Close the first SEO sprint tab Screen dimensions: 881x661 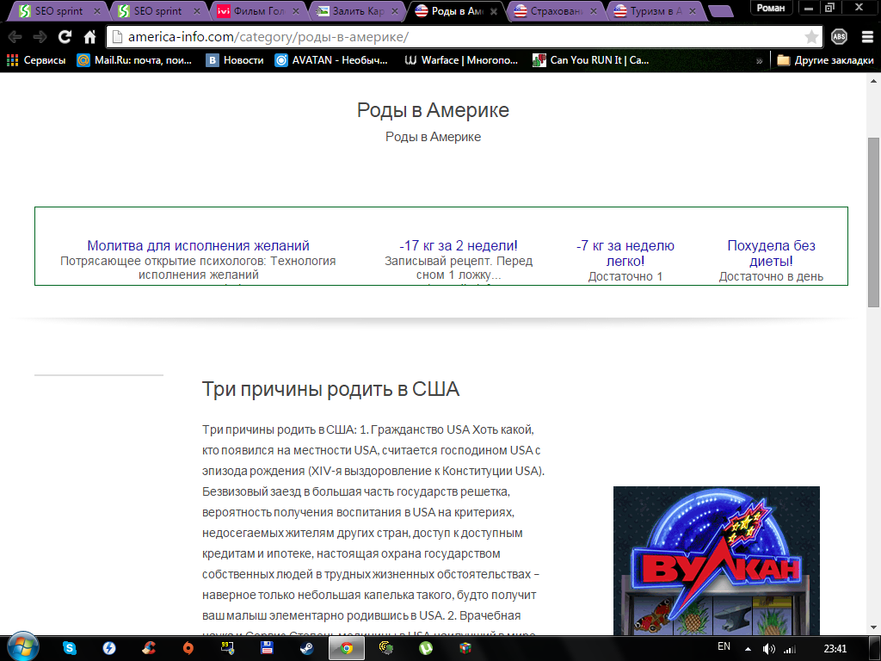96,10
